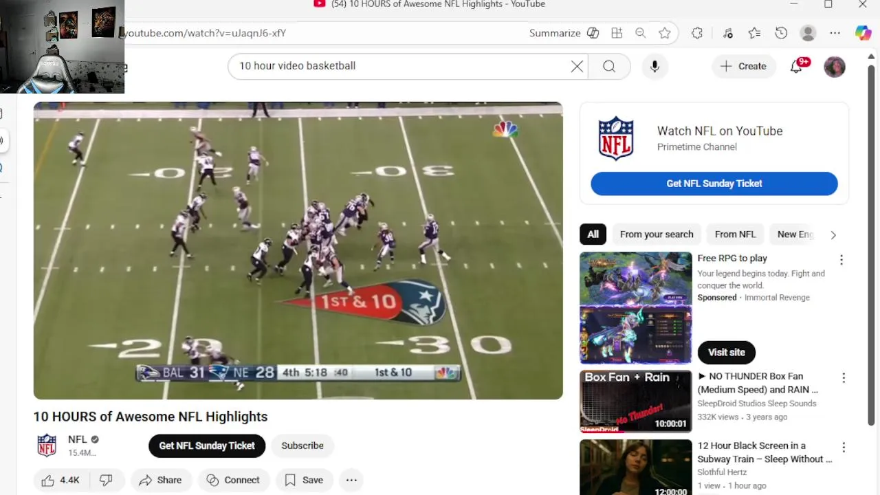Click the Slothful Hertz channel name

point(721,472)
